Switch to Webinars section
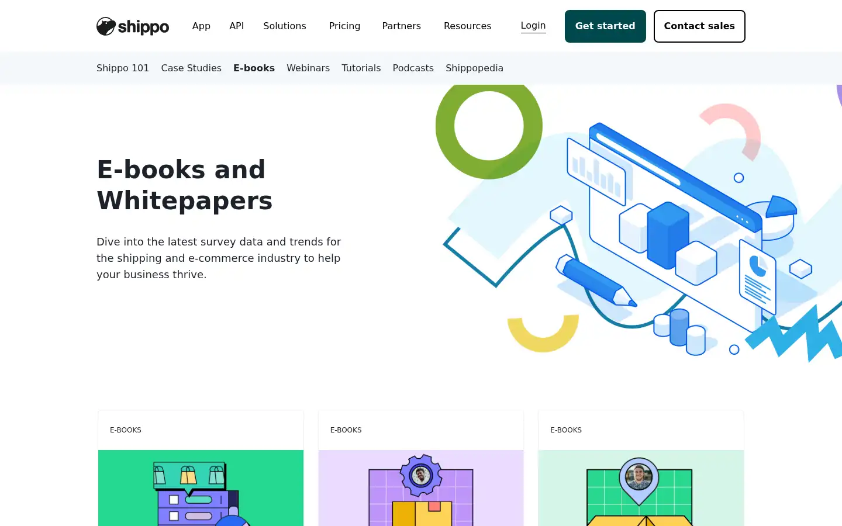Image resolution: width=842 pixels, height=526 pixels. (308, 68)
